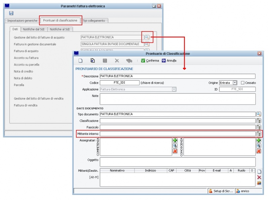
Task: Click E-mail column header
Action: 217,170
